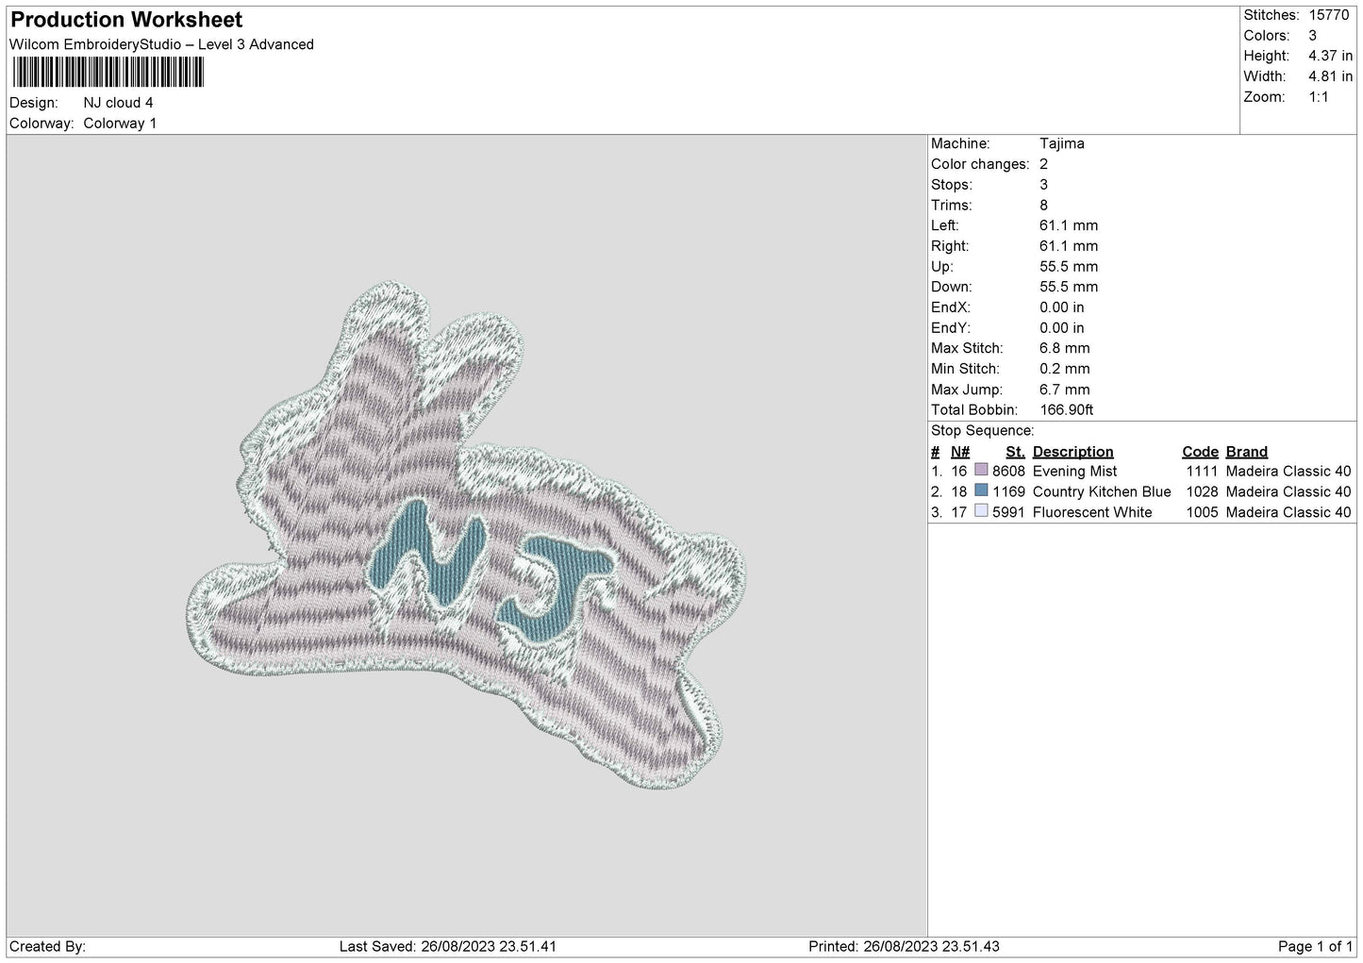Viewport: 1363px width, 963px height.
Task: Click the Brand column header
Action: [1247, 452]
